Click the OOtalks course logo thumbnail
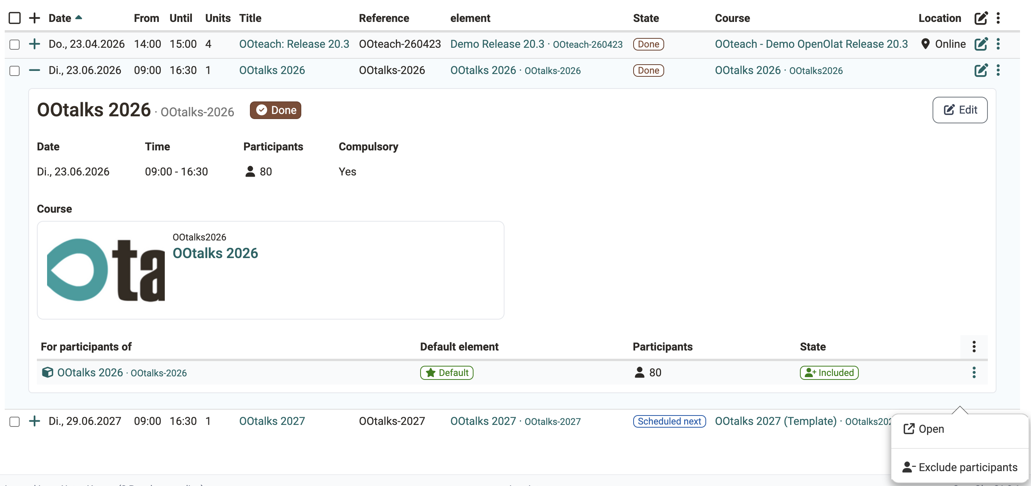Screen dimensions: 1031x486 (x=106, y=270)
